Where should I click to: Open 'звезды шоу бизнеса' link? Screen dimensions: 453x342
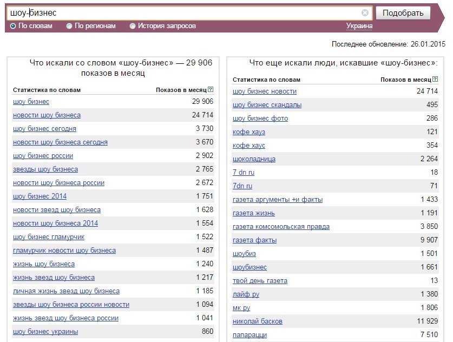point(45,169)
